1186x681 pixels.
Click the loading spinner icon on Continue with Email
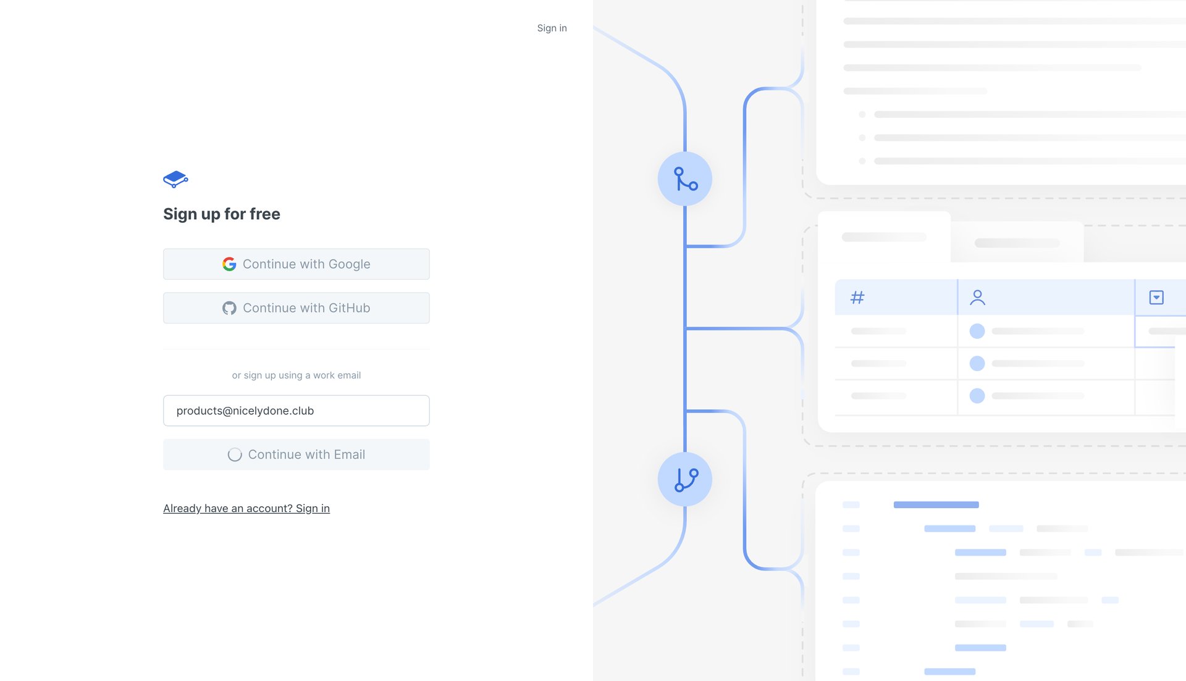[x=235, y=454]
